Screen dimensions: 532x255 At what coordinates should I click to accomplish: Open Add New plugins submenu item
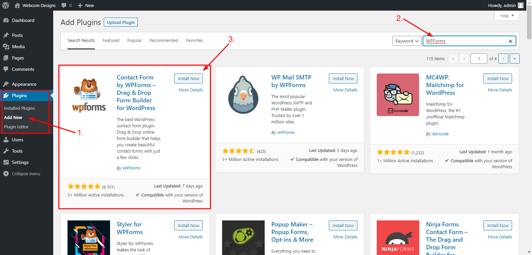tap(13, 117)
